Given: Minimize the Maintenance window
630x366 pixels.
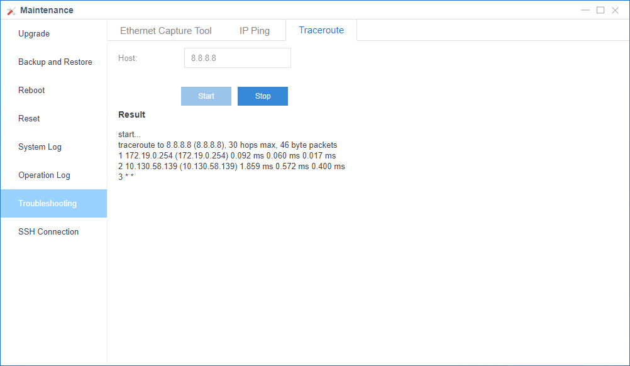Looking at the screenshot, I should (x=585, y=10).
